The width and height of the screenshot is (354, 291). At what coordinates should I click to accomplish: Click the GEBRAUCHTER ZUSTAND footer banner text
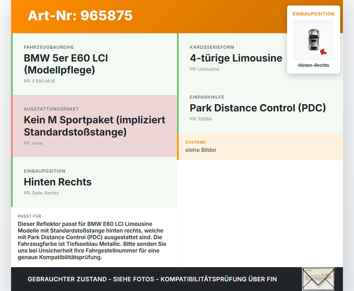pos(152,279)
